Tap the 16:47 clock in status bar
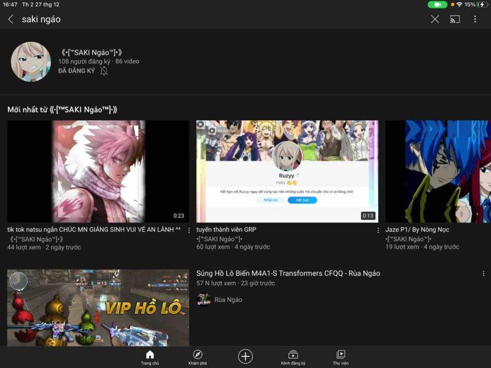 point(10,4)
